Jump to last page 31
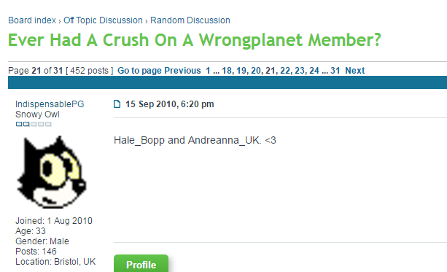This screenshot has height=272, width=447. tap(335, 71)
